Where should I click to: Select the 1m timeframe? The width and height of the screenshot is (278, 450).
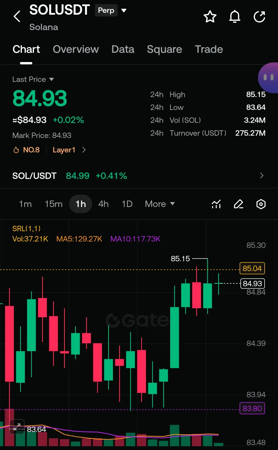[x=25, y=204]
